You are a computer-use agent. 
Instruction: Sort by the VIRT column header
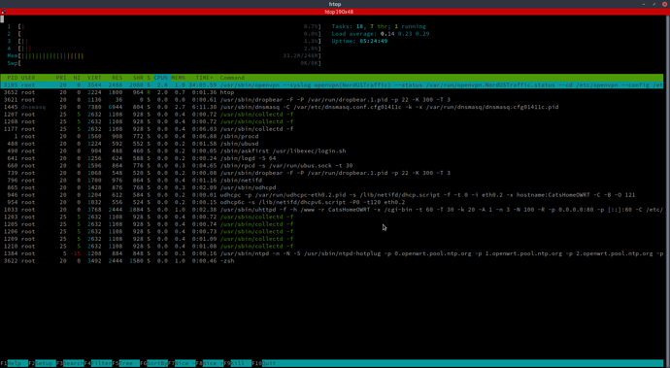[x=94, y=78]
